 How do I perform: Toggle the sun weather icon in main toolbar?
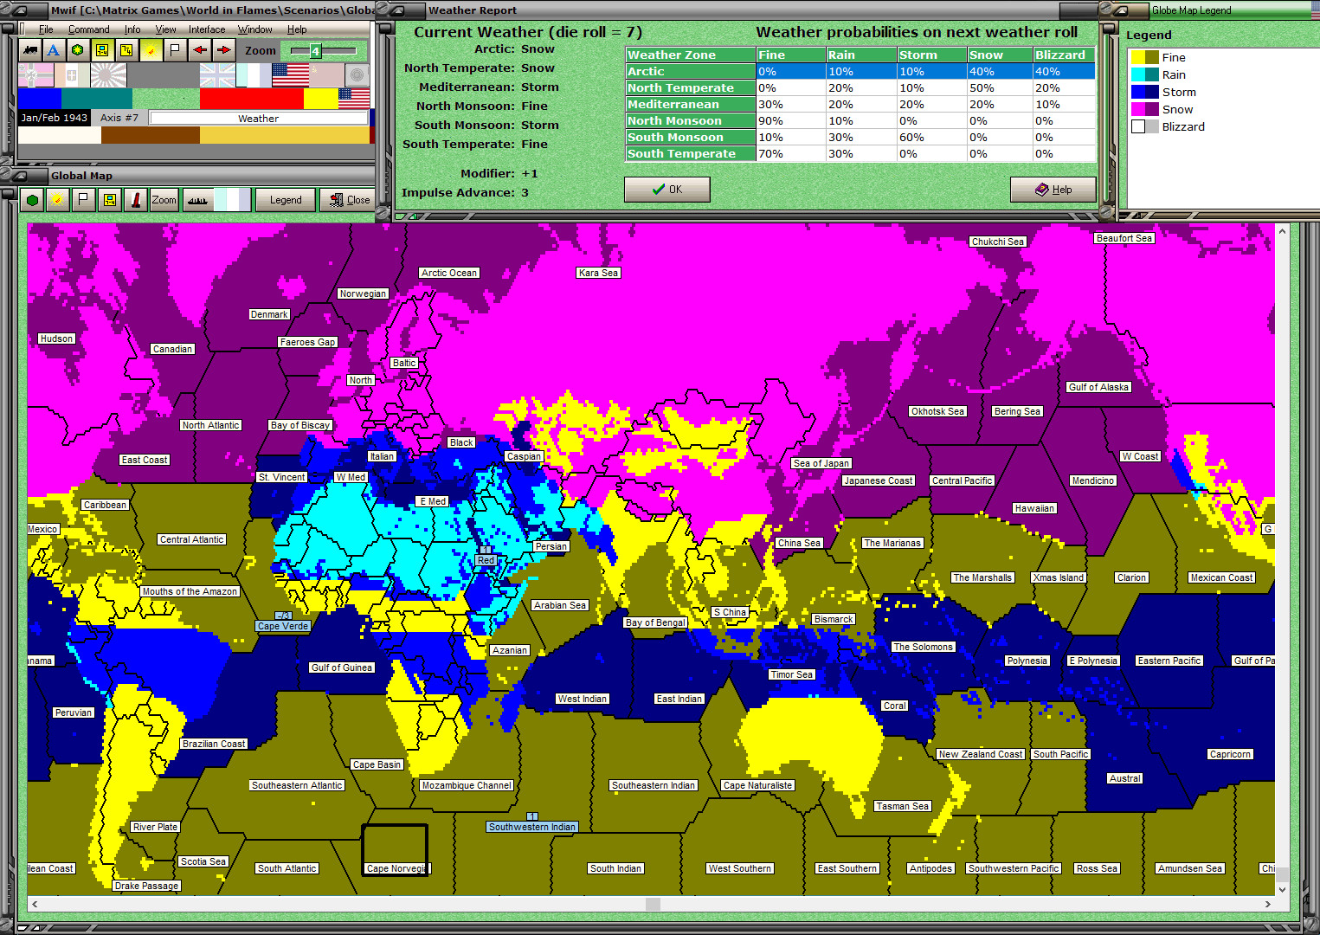tap(151, 50)
